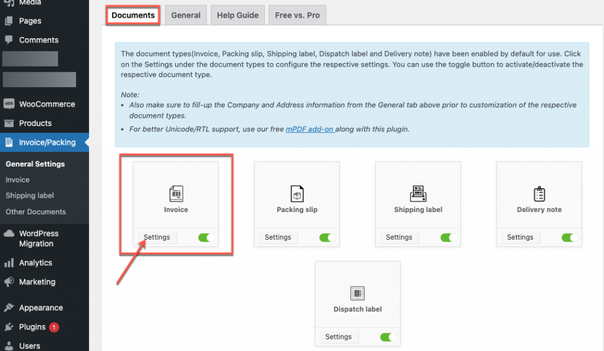This screenshot has height=351, width=604.
Task: Click the Shipping label printer icon
Action: (418, 194)
